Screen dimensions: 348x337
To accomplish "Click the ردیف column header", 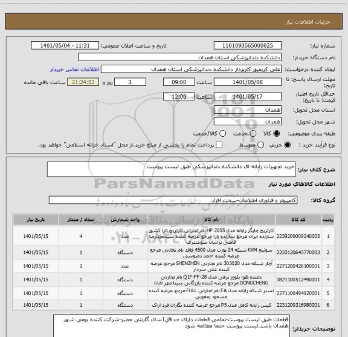I will [x=328, y=220].
